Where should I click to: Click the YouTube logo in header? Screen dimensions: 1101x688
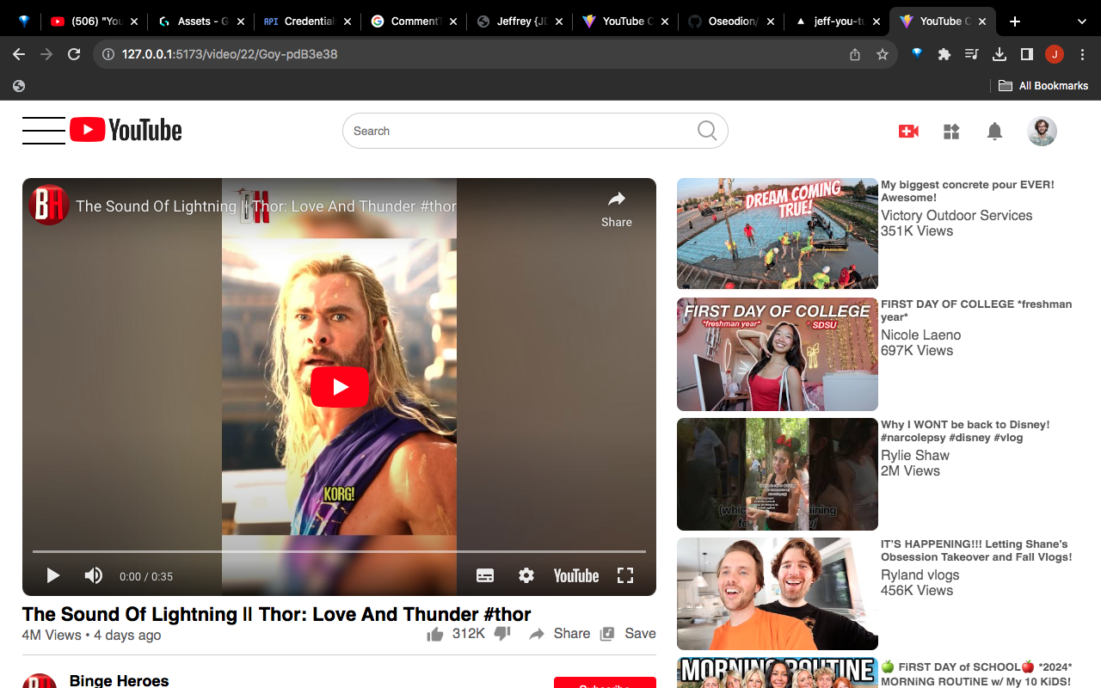click(x=126, y=130)
